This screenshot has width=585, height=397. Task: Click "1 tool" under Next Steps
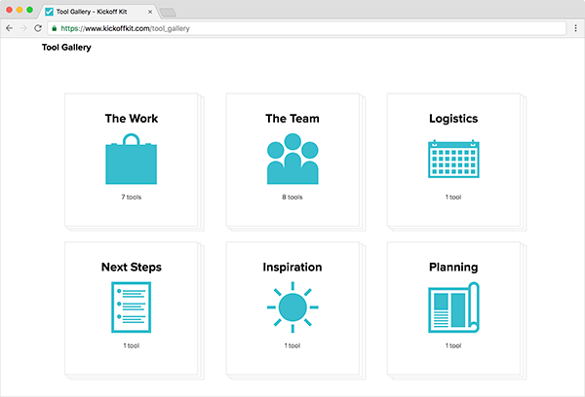point(132,345)
